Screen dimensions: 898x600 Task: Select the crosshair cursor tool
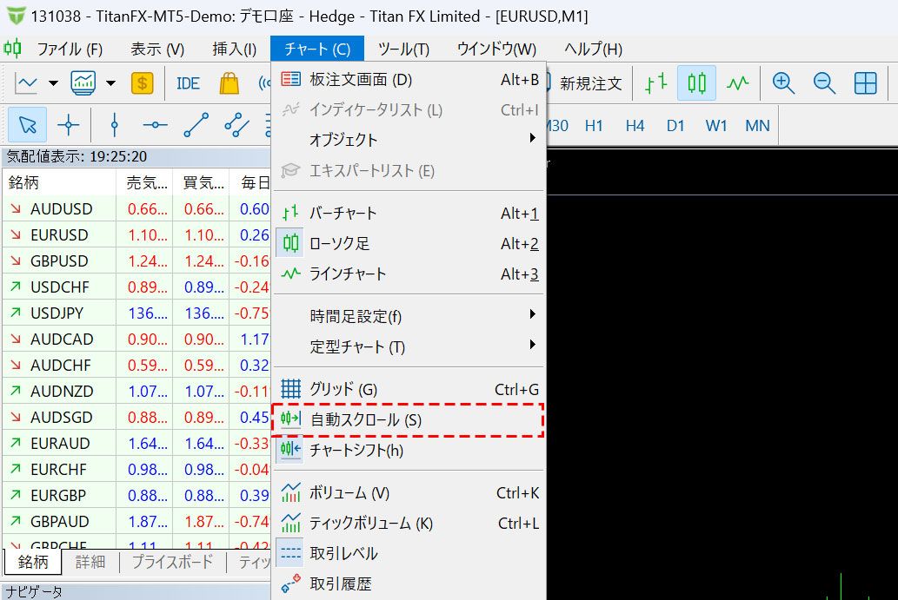[68, 126]
